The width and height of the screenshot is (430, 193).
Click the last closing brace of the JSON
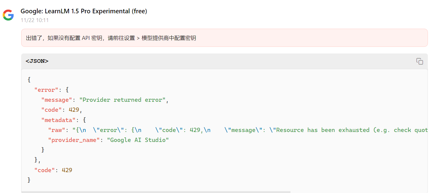click(29, 180)
